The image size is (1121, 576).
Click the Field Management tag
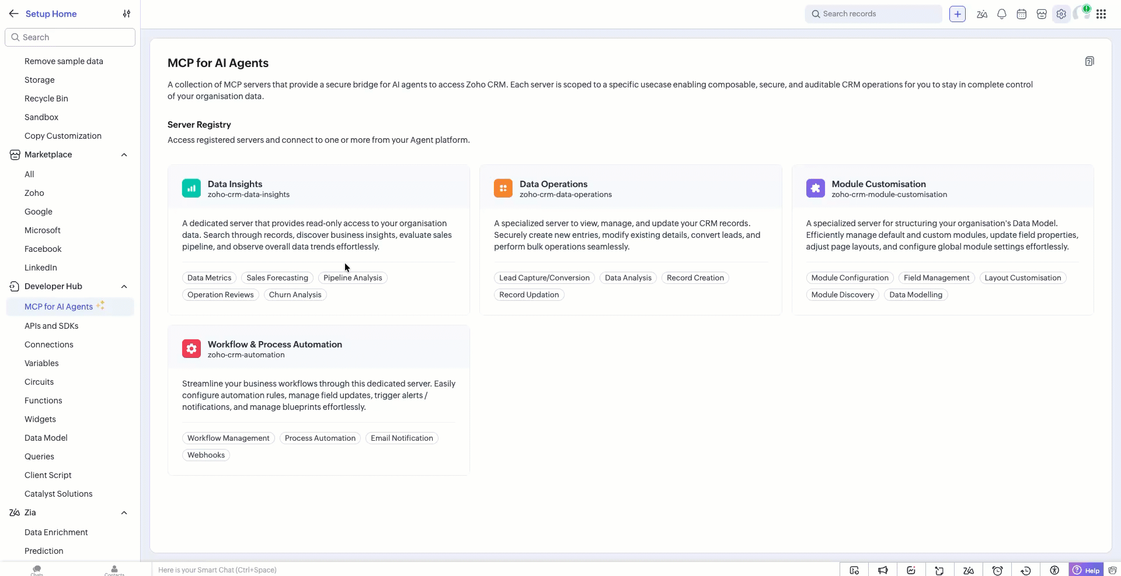point(937,278)
